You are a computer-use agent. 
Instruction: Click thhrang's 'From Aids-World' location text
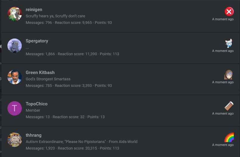123,142
